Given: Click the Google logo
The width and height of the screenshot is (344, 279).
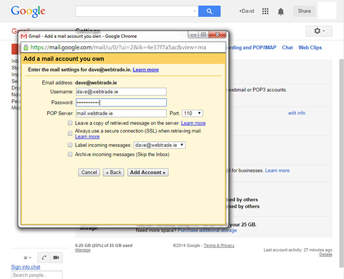Looking at the screenshot, I should click(28, 11).
